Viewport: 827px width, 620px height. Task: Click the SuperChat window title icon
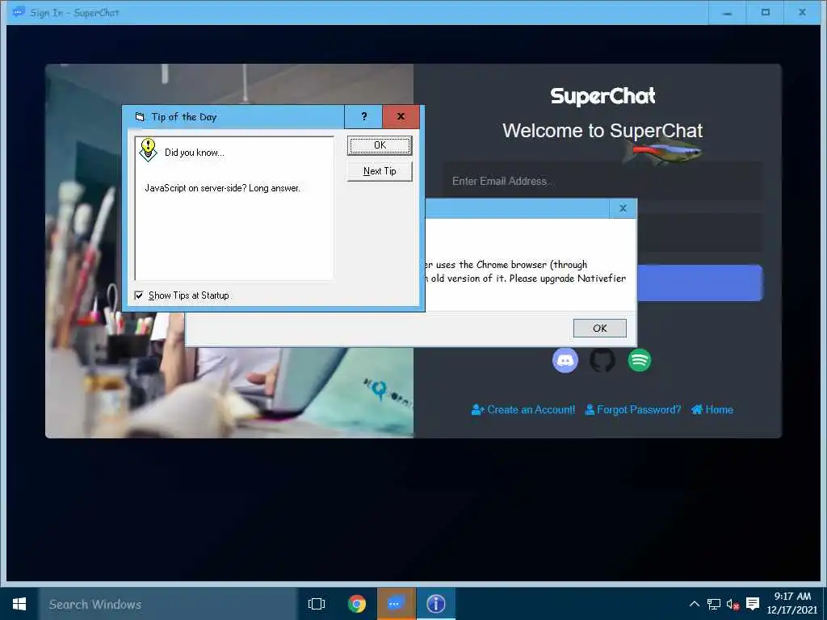tap(19, 12)
